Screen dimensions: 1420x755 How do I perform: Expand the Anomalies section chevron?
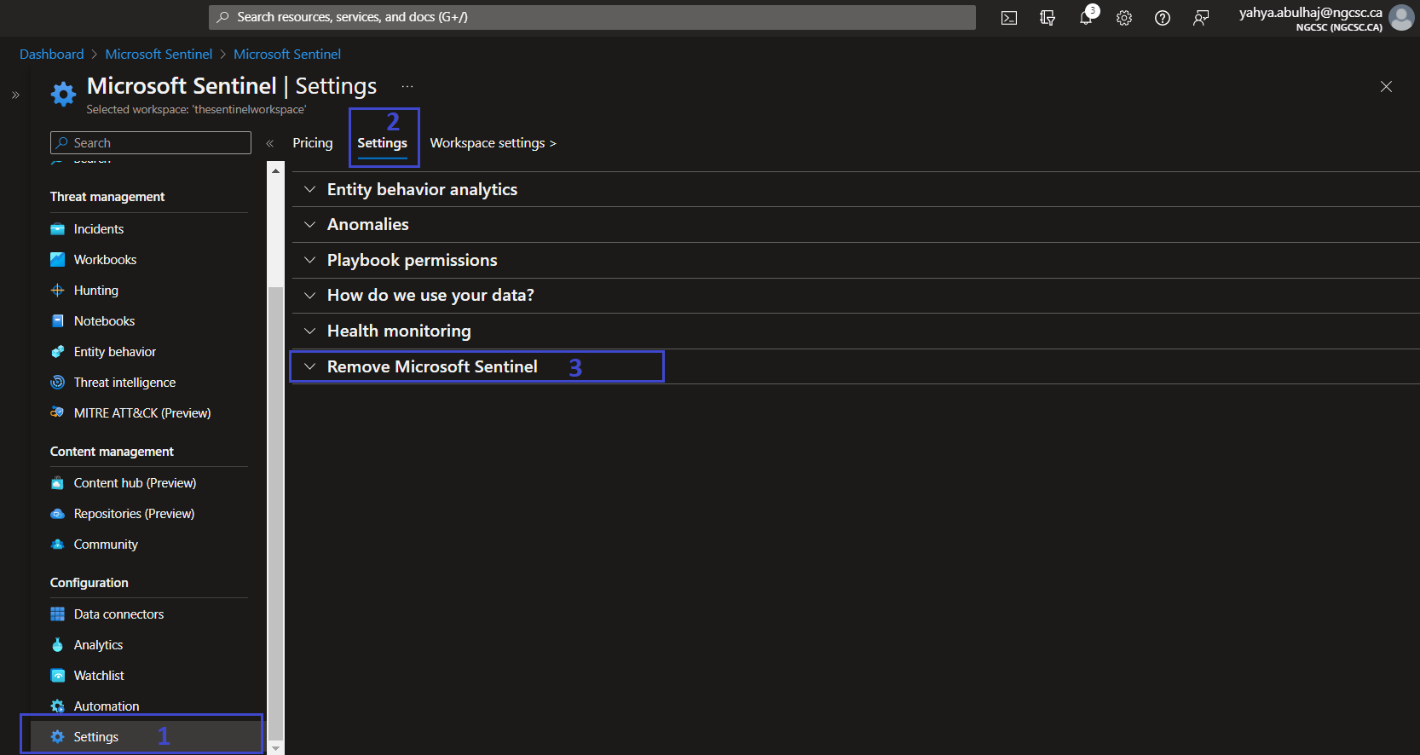tap(310, 225)
